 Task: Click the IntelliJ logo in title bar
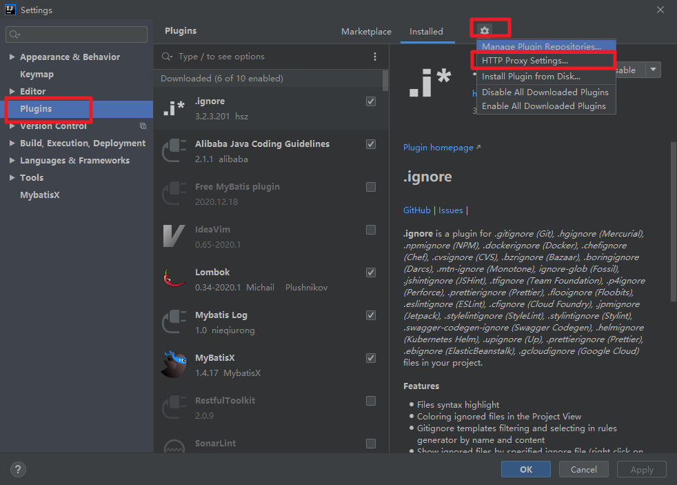coord(10,10)
